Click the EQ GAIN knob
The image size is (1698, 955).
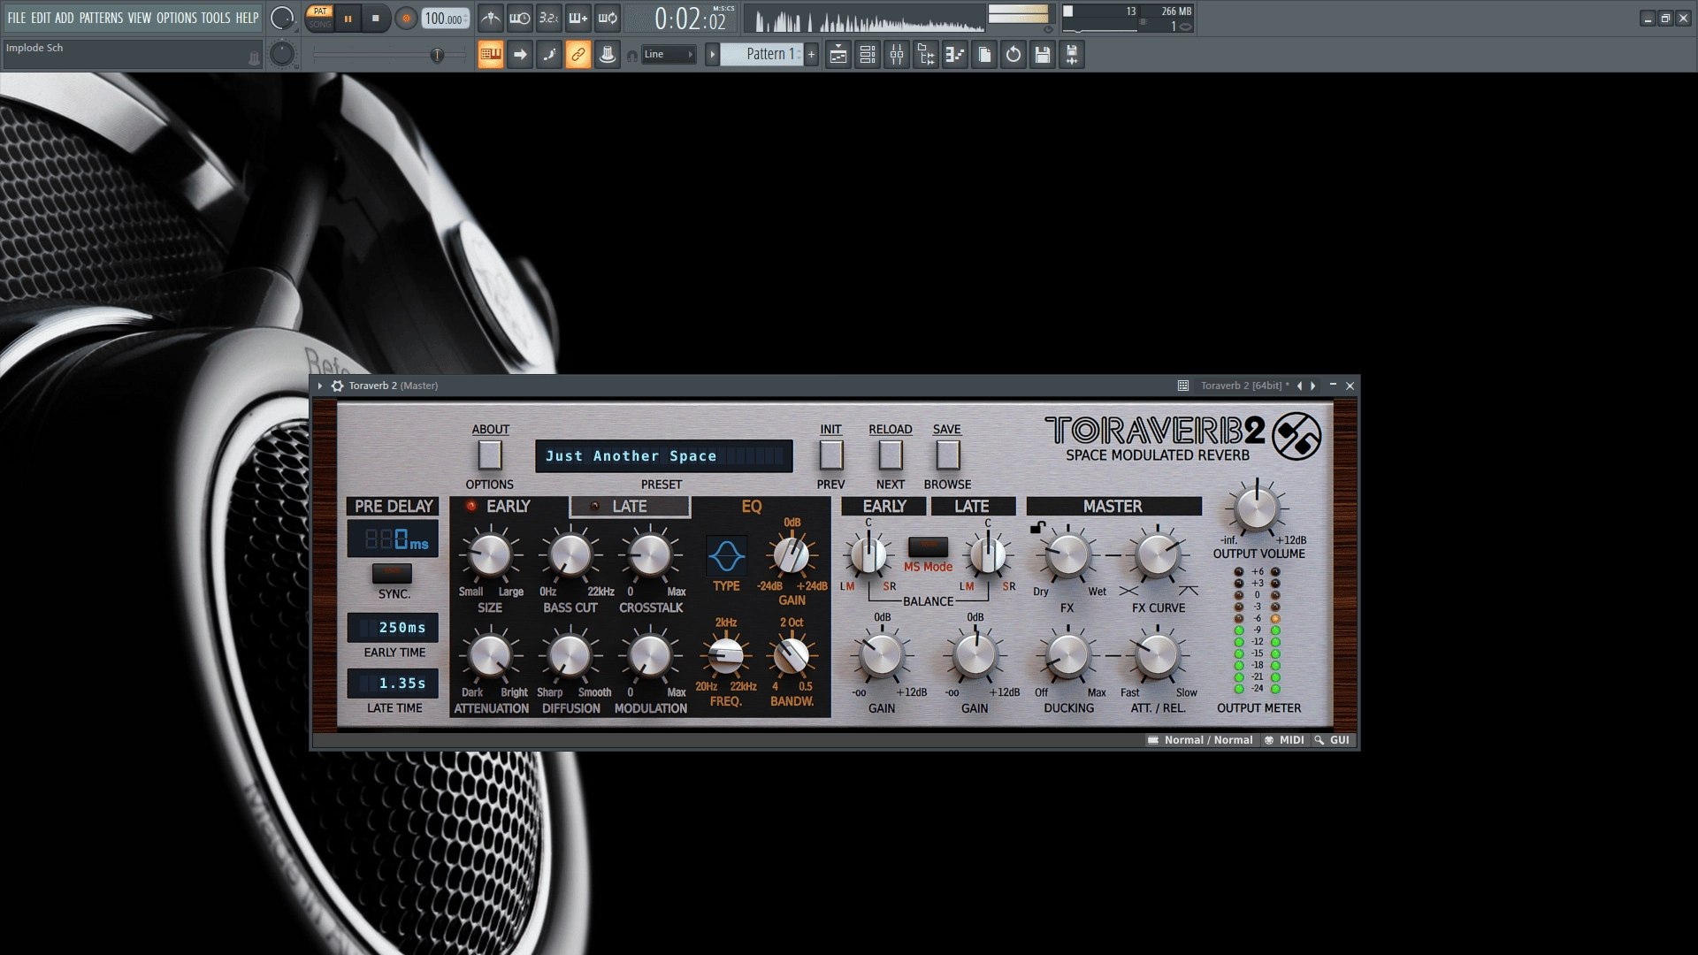click(x=792, y=555)
